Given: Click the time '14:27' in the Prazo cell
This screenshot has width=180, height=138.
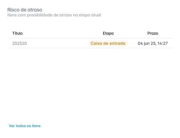Looking at the screenshot, I should [x=163, y=43].
